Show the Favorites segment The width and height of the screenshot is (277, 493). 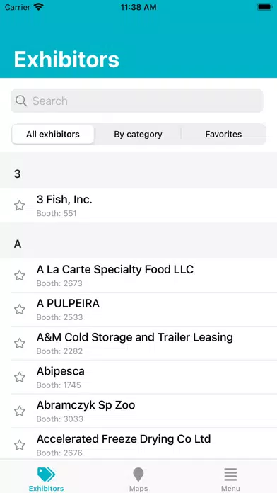coord(223,135)
